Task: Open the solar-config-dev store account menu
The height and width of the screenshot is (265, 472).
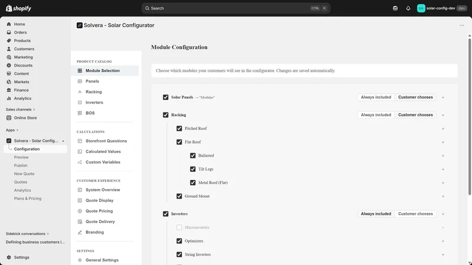Action: pyautogui.click(x=442, y=8)
